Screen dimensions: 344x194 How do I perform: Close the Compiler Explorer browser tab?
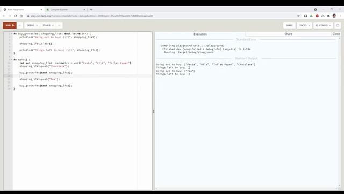[84, 10]
